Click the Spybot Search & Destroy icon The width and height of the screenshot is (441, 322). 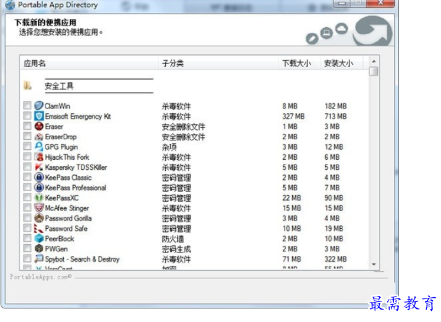coord(39,259)
